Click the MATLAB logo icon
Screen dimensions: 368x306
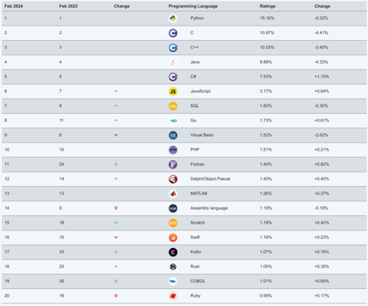(x=173, y=194)
